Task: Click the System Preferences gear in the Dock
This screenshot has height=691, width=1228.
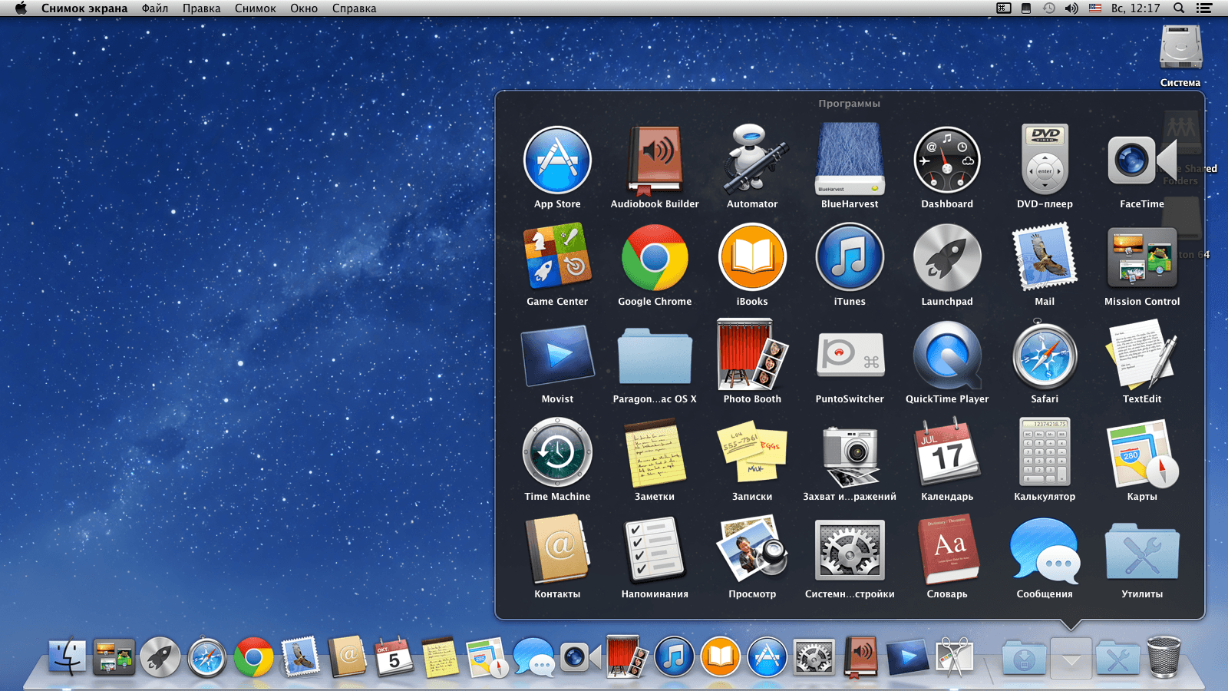Action: click(814, 657)
